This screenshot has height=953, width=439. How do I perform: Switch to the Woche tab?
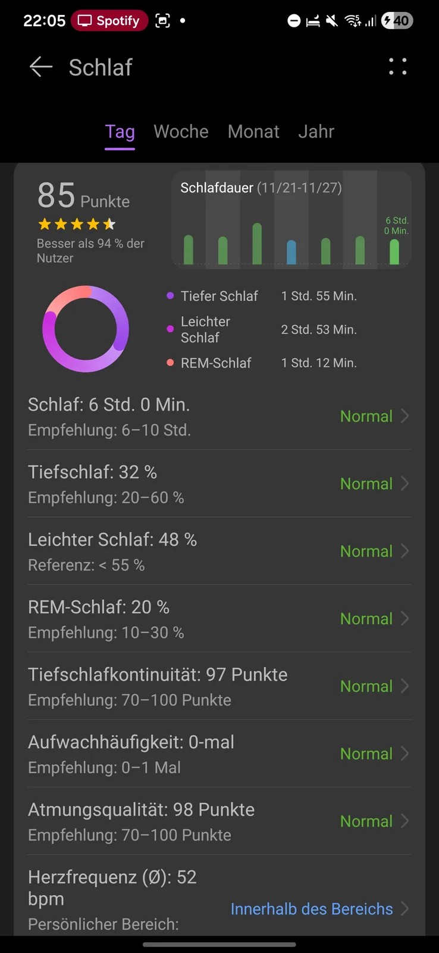pos(181,132)
